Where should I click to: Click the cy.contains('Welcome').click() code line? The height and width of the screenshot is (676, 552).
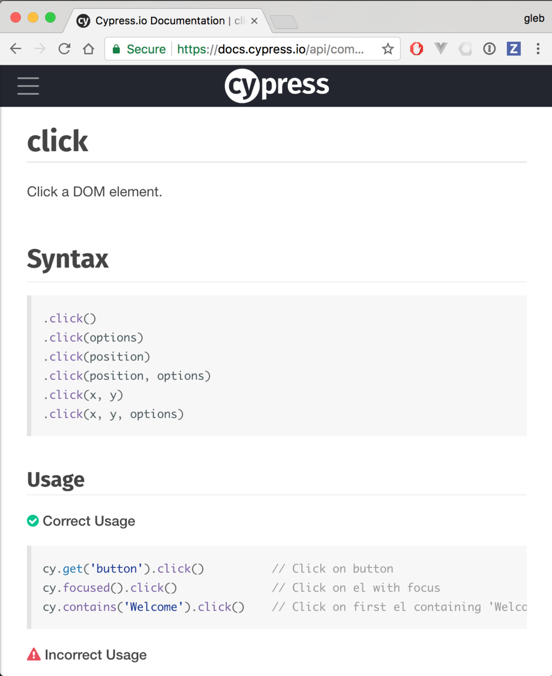tap(143, 607)
